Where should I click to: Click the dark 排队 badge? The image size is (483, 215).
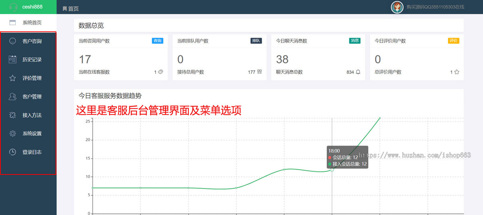pyautogui.click(x=256, y=41)
